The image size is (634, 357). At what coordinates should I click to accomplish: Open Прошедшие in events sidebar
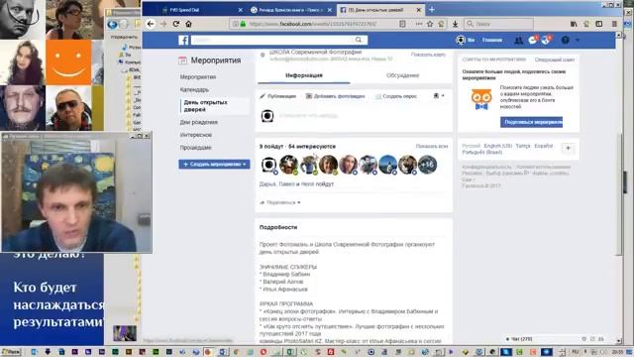(x=196, y=148)
